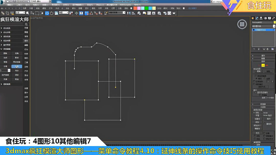Viewport: 276px width, 155px height.
Task: Click the Render Setup teapot icon
Action: 165,13
